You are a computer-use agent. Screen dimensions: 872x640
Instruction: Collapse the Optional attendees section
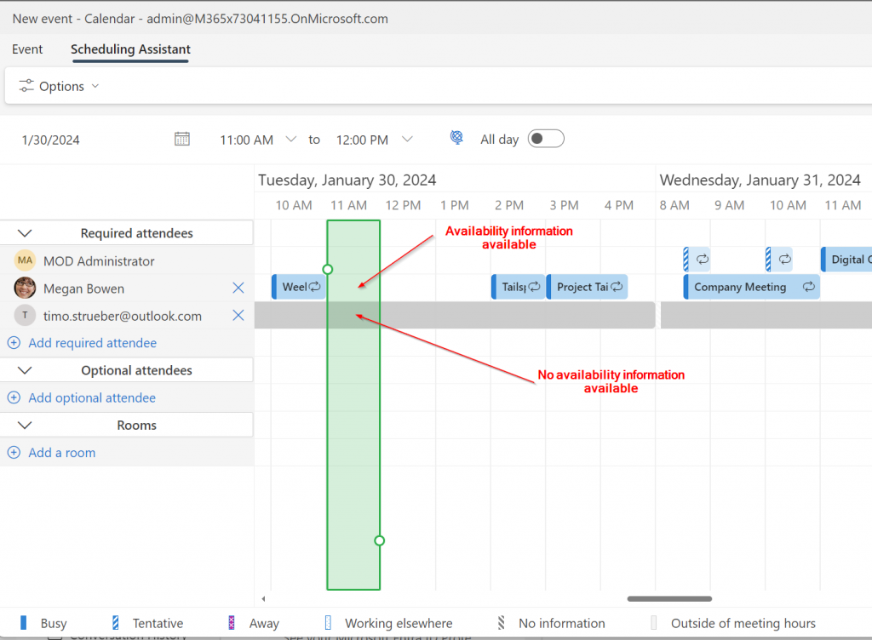pyautogui.click(x=25, y=370)
